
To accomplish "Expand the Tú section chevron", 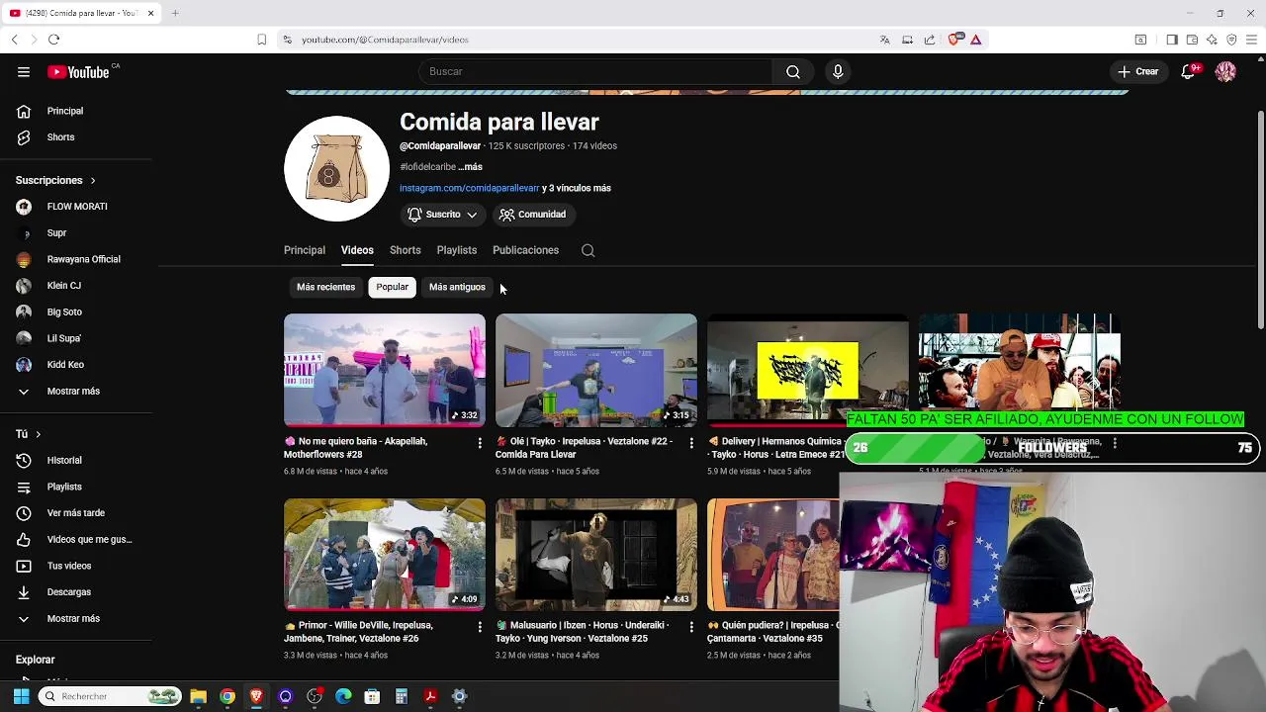I will (39, 434).
